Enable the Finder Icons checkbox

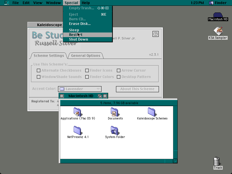87,70
